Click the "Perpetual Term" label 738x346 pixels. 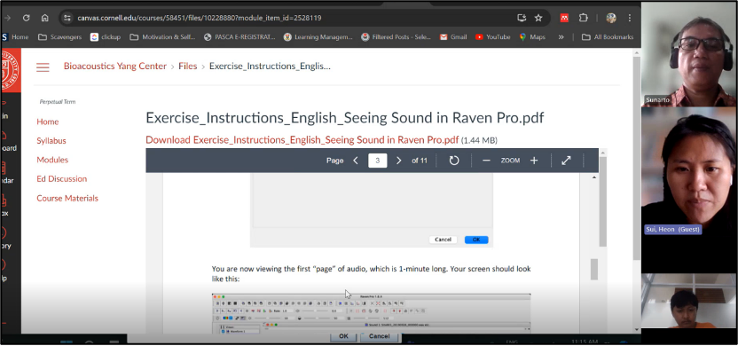[58, 102]
